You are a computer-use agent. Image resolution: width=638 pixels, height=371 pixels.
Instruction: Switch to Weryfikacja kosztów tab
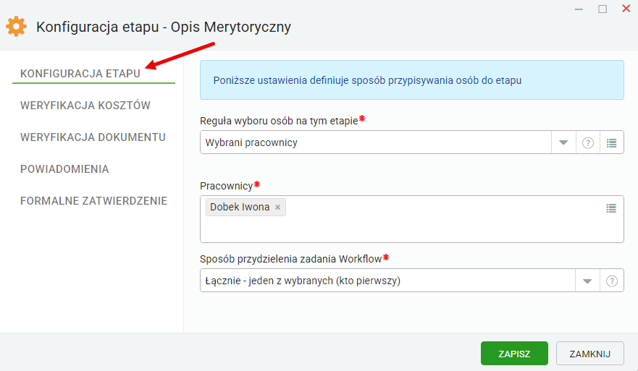point(85,106)
